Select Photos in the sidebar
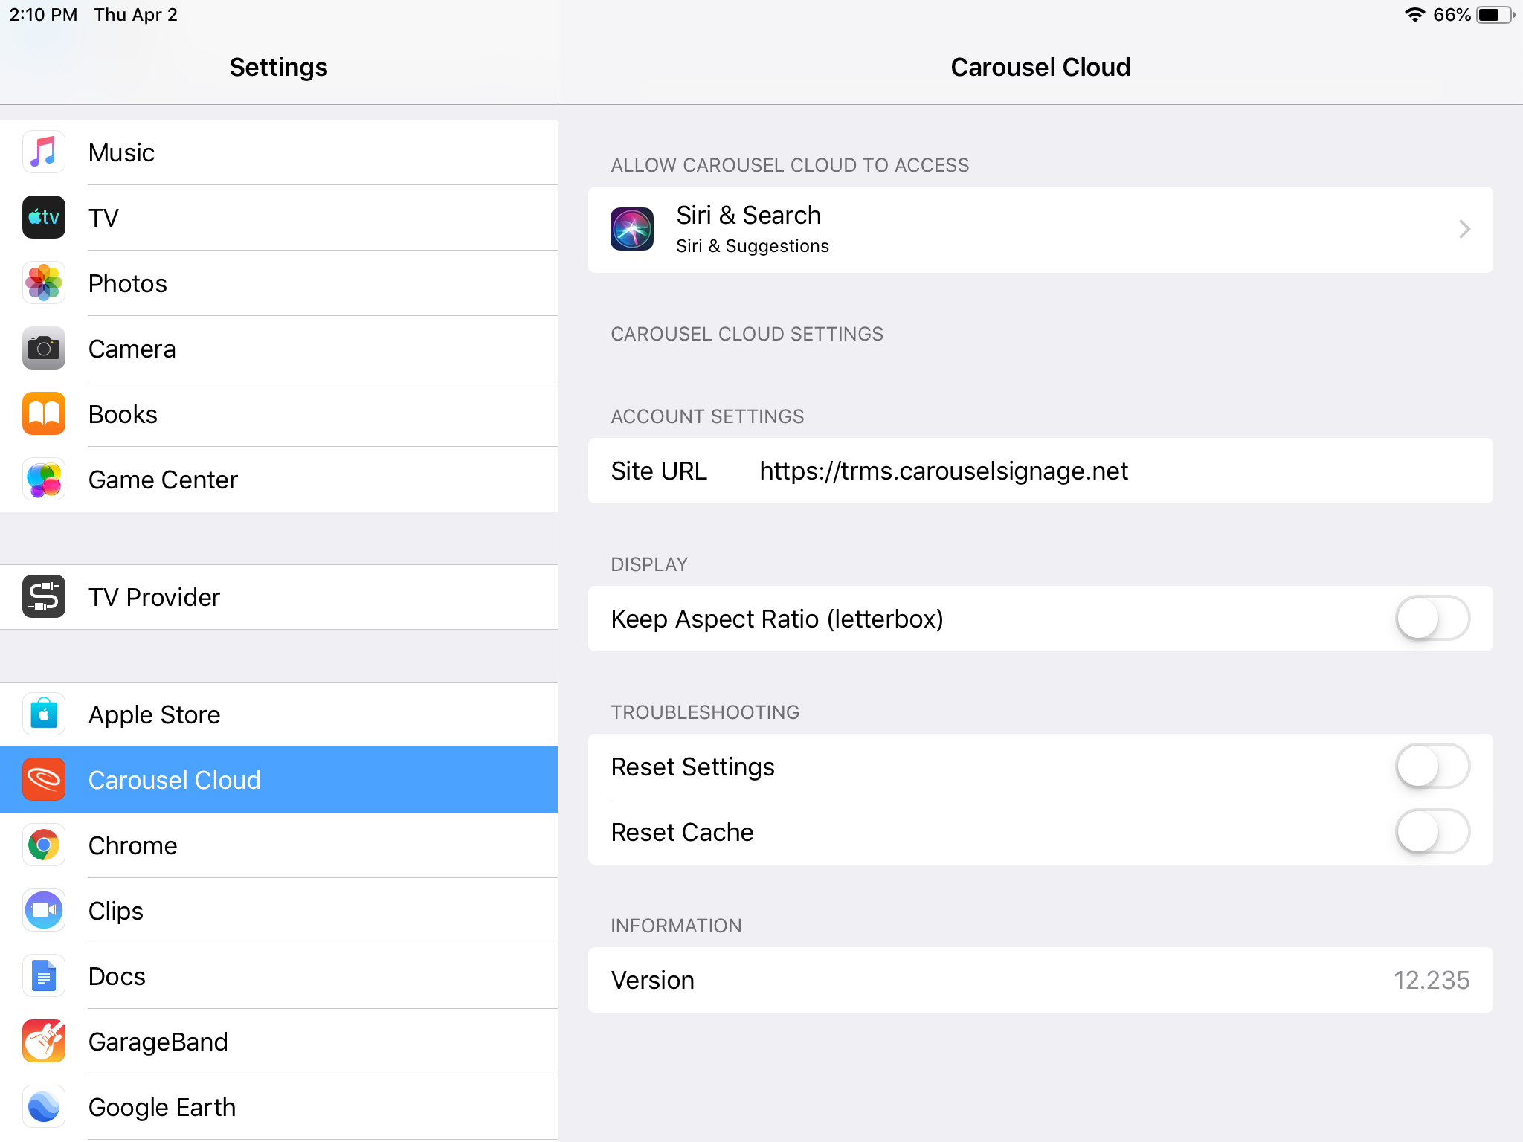1523x1142 pixels. (x=279, y=283)
